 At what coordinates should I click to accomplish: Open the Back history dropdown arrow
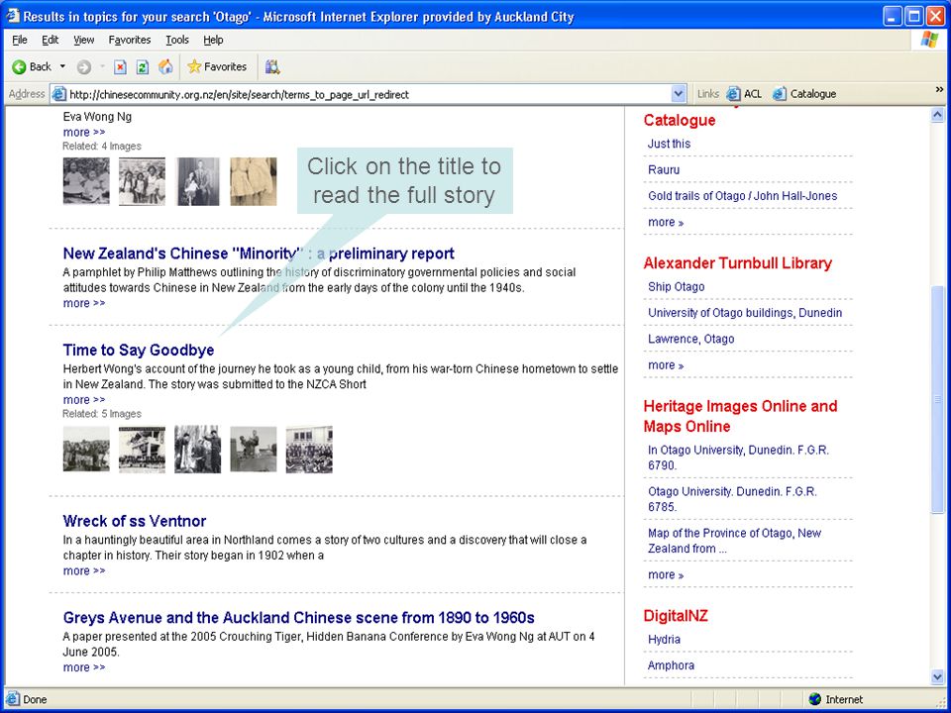(62, 66)
